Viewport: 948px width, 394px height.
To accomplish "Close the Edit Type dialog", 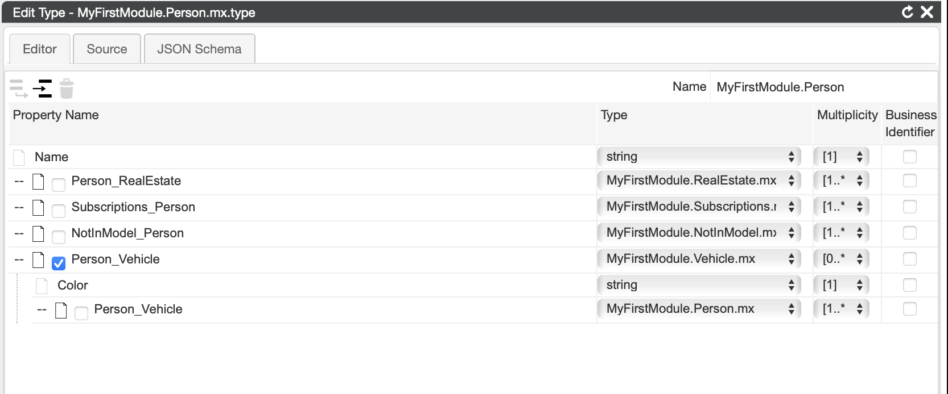I will (x=927, y=12).
